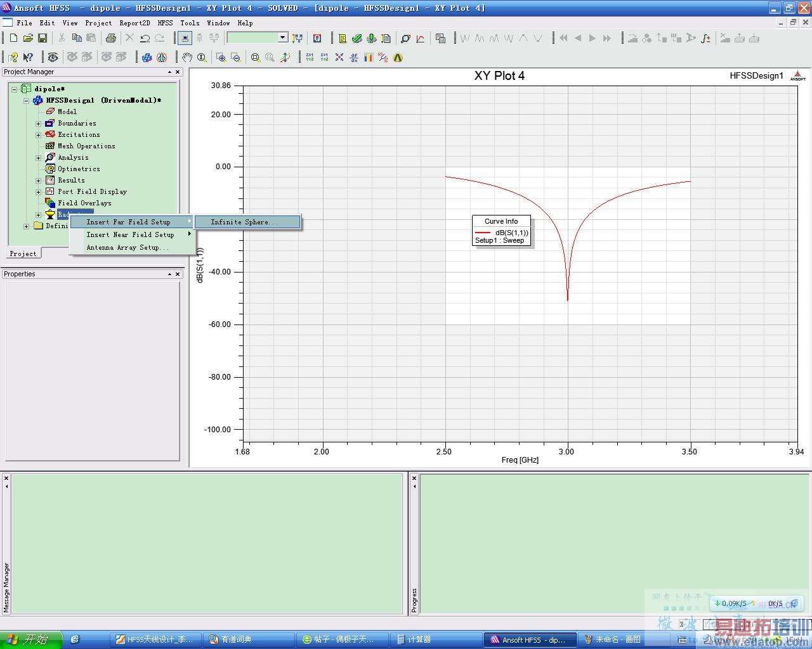Click the Open folder toolbar icon
The height and width of the screenshot is (649, 812).
[28, 39]
